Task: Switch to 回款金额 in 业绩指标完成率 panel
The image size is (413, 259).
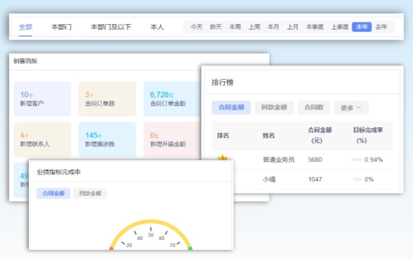Action: (x=90, y=194)
